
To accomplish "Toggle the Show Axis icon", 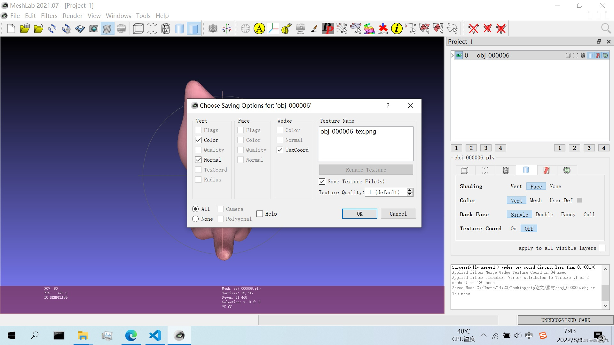I will [x=227, y=29].
